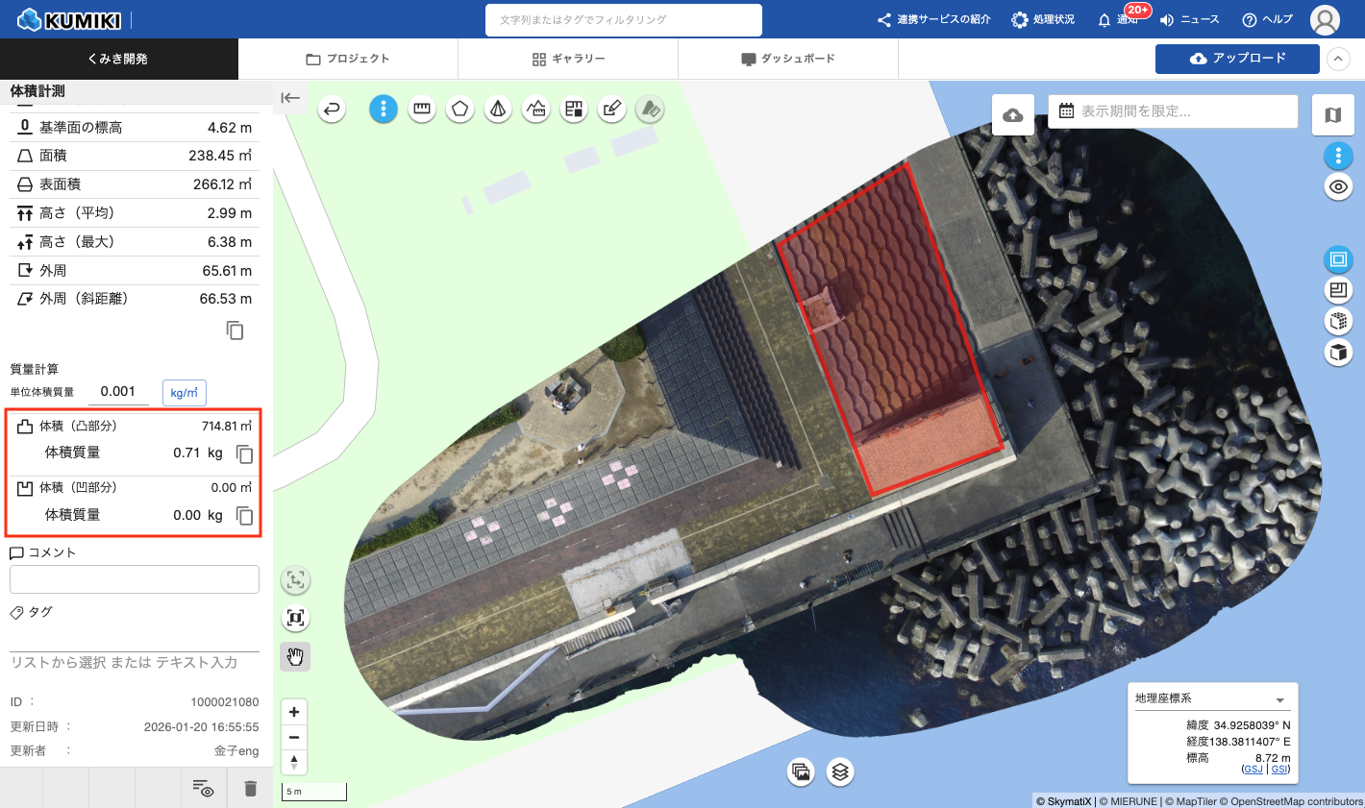This screenshot has height=808, width=1365.
Task: Click the point cloud cube view icon
Action: (x=1338, y=321)
